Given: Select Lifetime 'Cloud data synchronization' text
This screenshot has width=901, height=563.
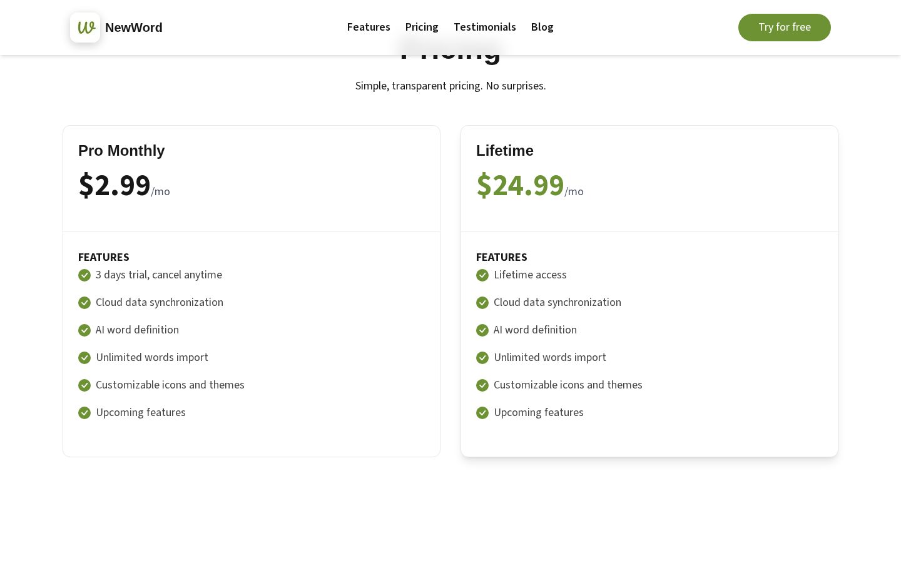Looking at the screenshot, I should [x=557, y=302].
